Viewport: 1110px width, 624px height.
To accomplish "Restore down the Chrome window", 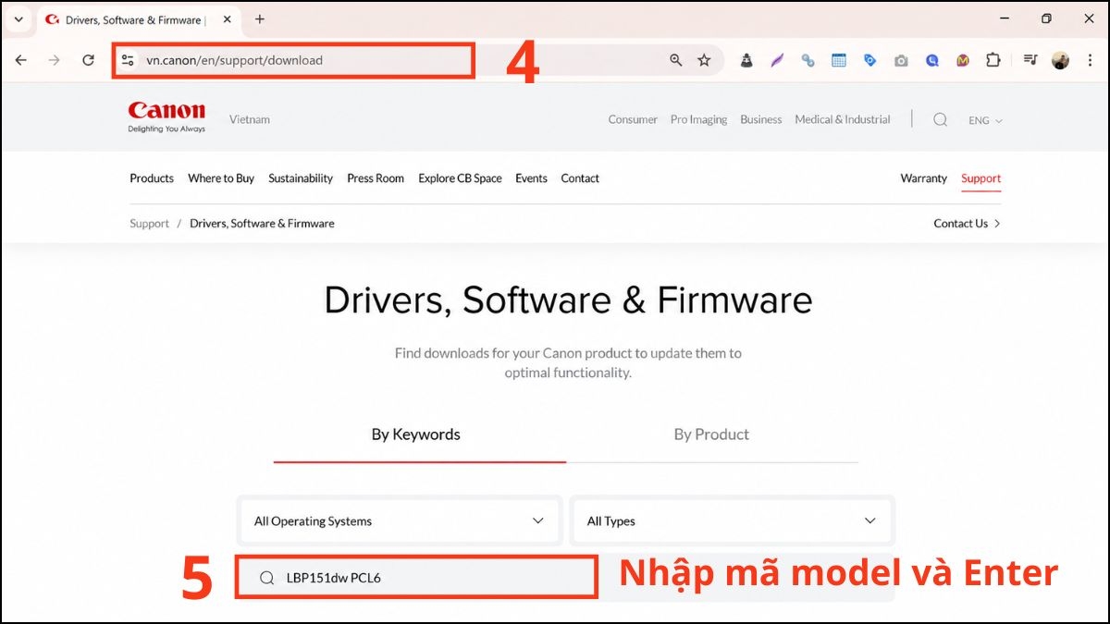I will 1046,18.
